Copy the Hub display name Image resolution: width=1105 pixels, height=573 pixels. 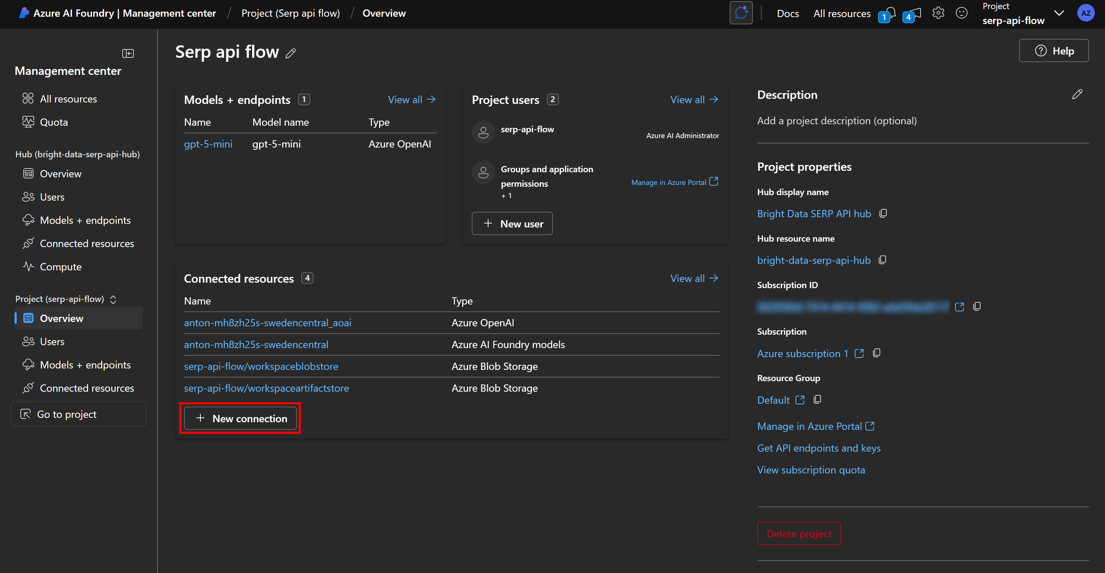tap(883, 213)
